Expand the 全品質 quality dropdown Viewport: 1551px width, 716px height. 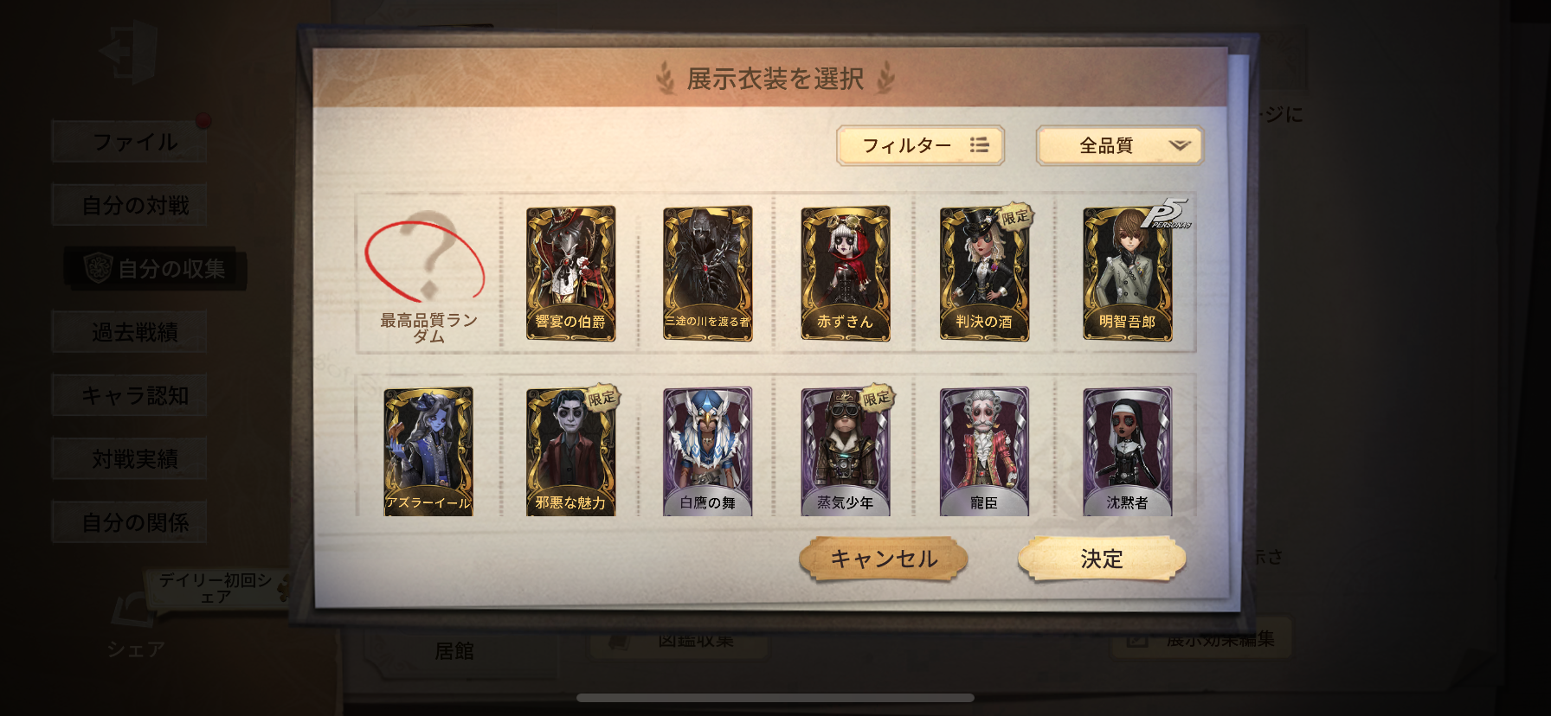(1120, 145)
